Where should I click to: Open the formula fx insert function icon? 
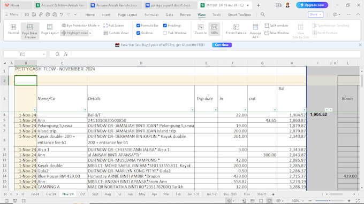click(x=66, y=54)
